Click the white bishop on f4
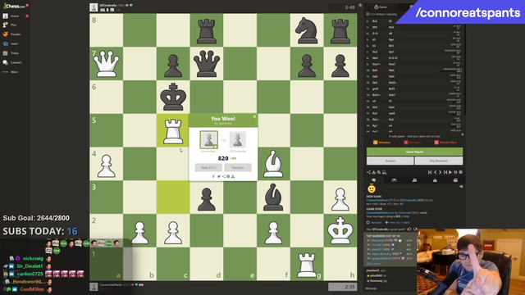 [273, 164]
